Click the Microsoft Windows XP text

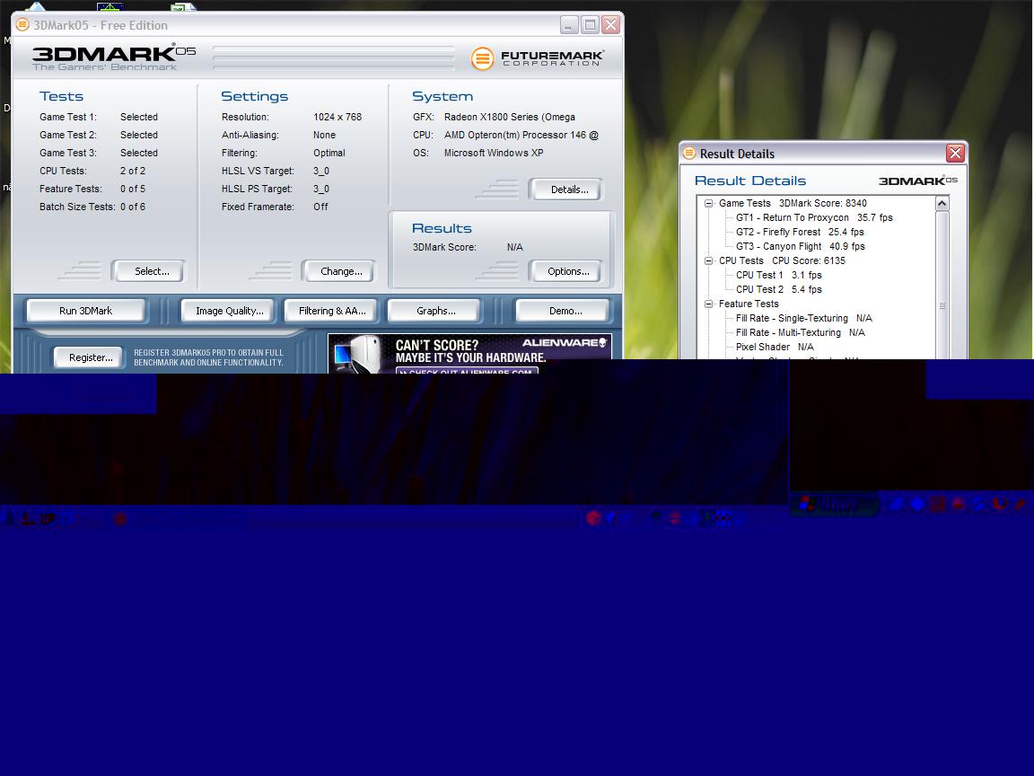494,153
